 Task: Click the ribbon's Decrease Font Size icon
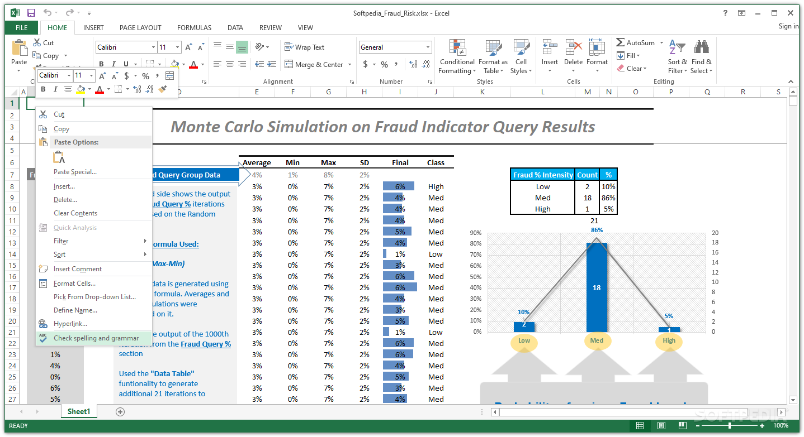(x=200, y=47)
